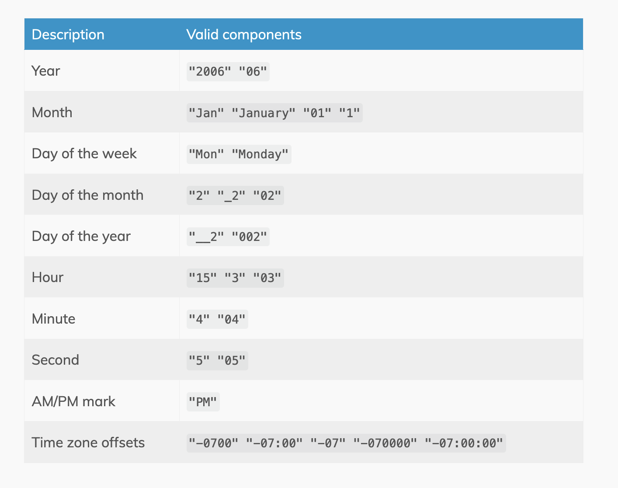Click the "4" "04" code snippet
This screenshot has width=618, height=488.
(217, 319)
